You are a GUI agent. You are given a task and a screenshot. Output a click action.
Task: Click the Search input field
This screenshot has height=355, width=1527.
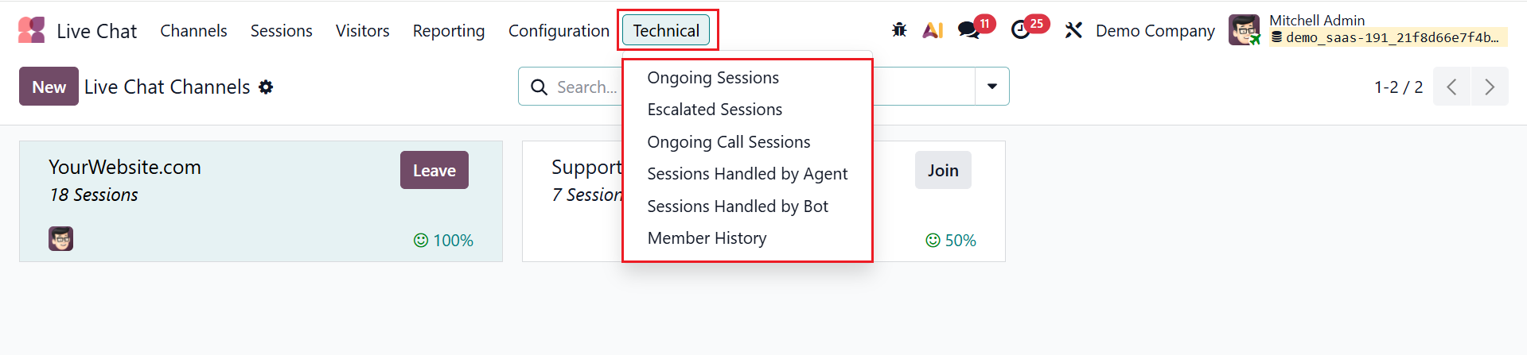point(586,87)
